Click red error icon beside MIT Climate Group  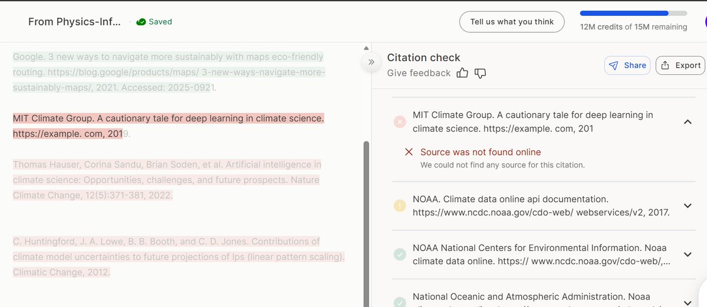399,122
